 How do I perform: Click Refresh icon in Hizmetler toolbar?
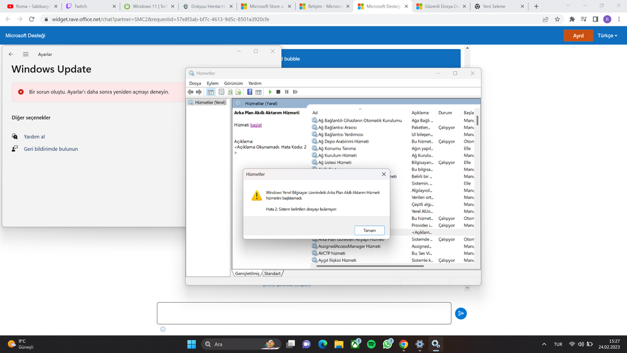tap(230, 92)
